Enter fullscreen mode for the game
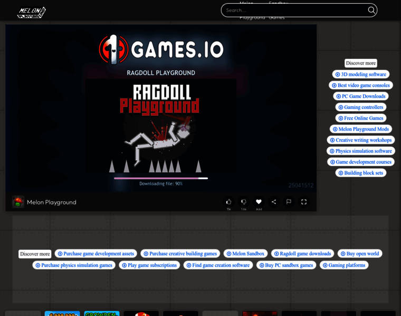Image resolution: width=401 pixels, height=316 pixels. pyautogui.click(x=304, y=202)
